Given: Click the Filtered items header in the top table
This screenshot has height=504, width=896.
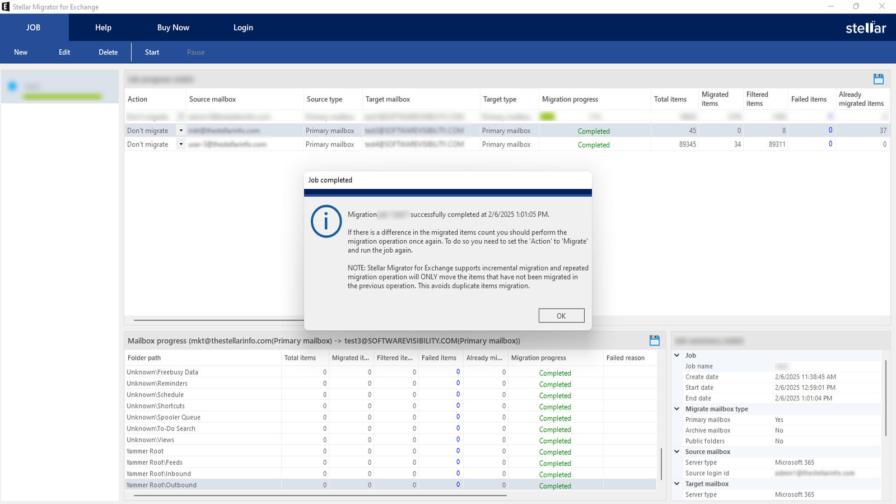Looking at the screenshot, I should click(766, 99).
